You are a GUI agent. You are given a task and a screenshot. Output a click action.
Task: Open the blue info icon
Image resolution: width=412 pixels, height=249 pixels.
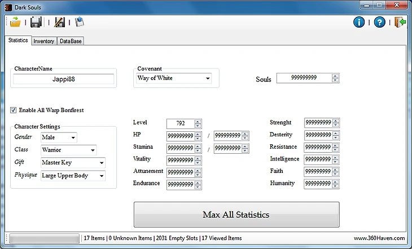pyautogui.click(x=359, y=23)
